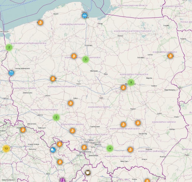
Task: Click the 'Elbląg' city label
Action: pyautogui.click(x=100, y=24)
